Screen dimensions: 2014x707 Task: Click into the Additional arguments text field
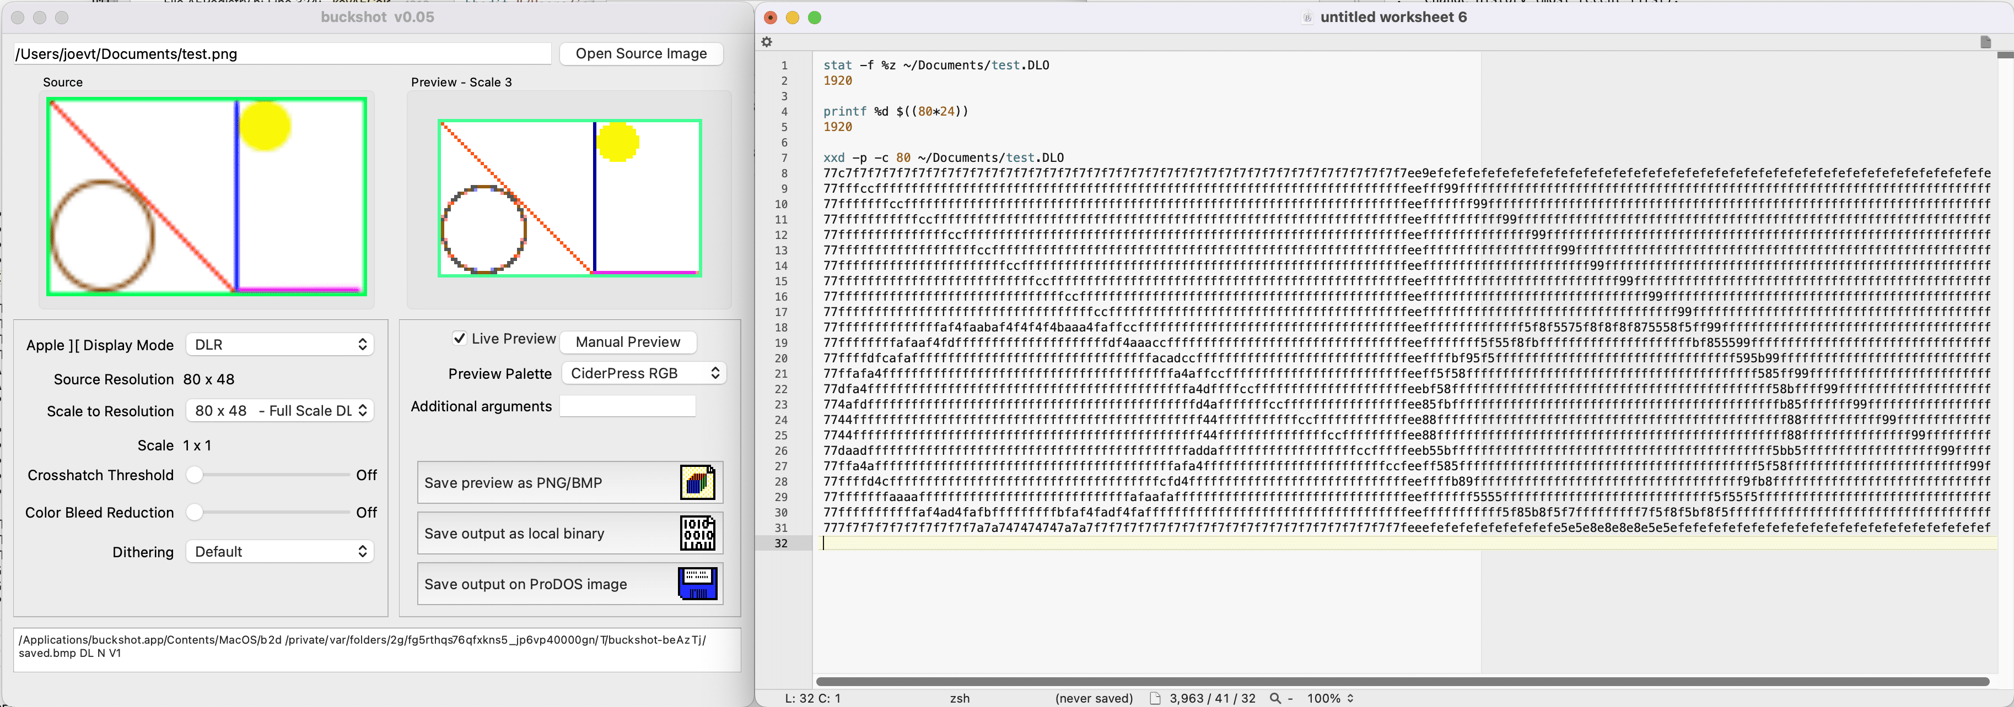click(627, 406)
